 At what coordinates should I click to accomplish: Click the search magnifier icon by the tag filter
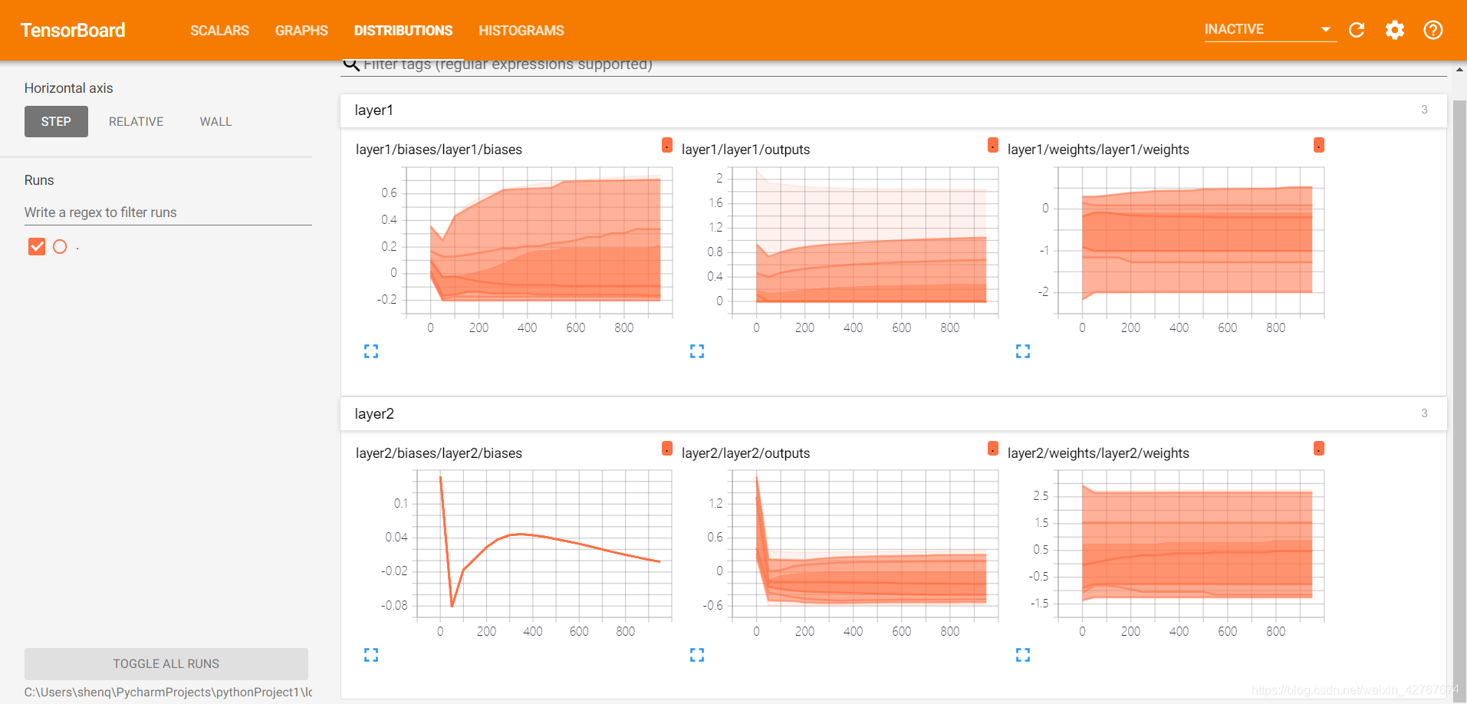point(351,64)
